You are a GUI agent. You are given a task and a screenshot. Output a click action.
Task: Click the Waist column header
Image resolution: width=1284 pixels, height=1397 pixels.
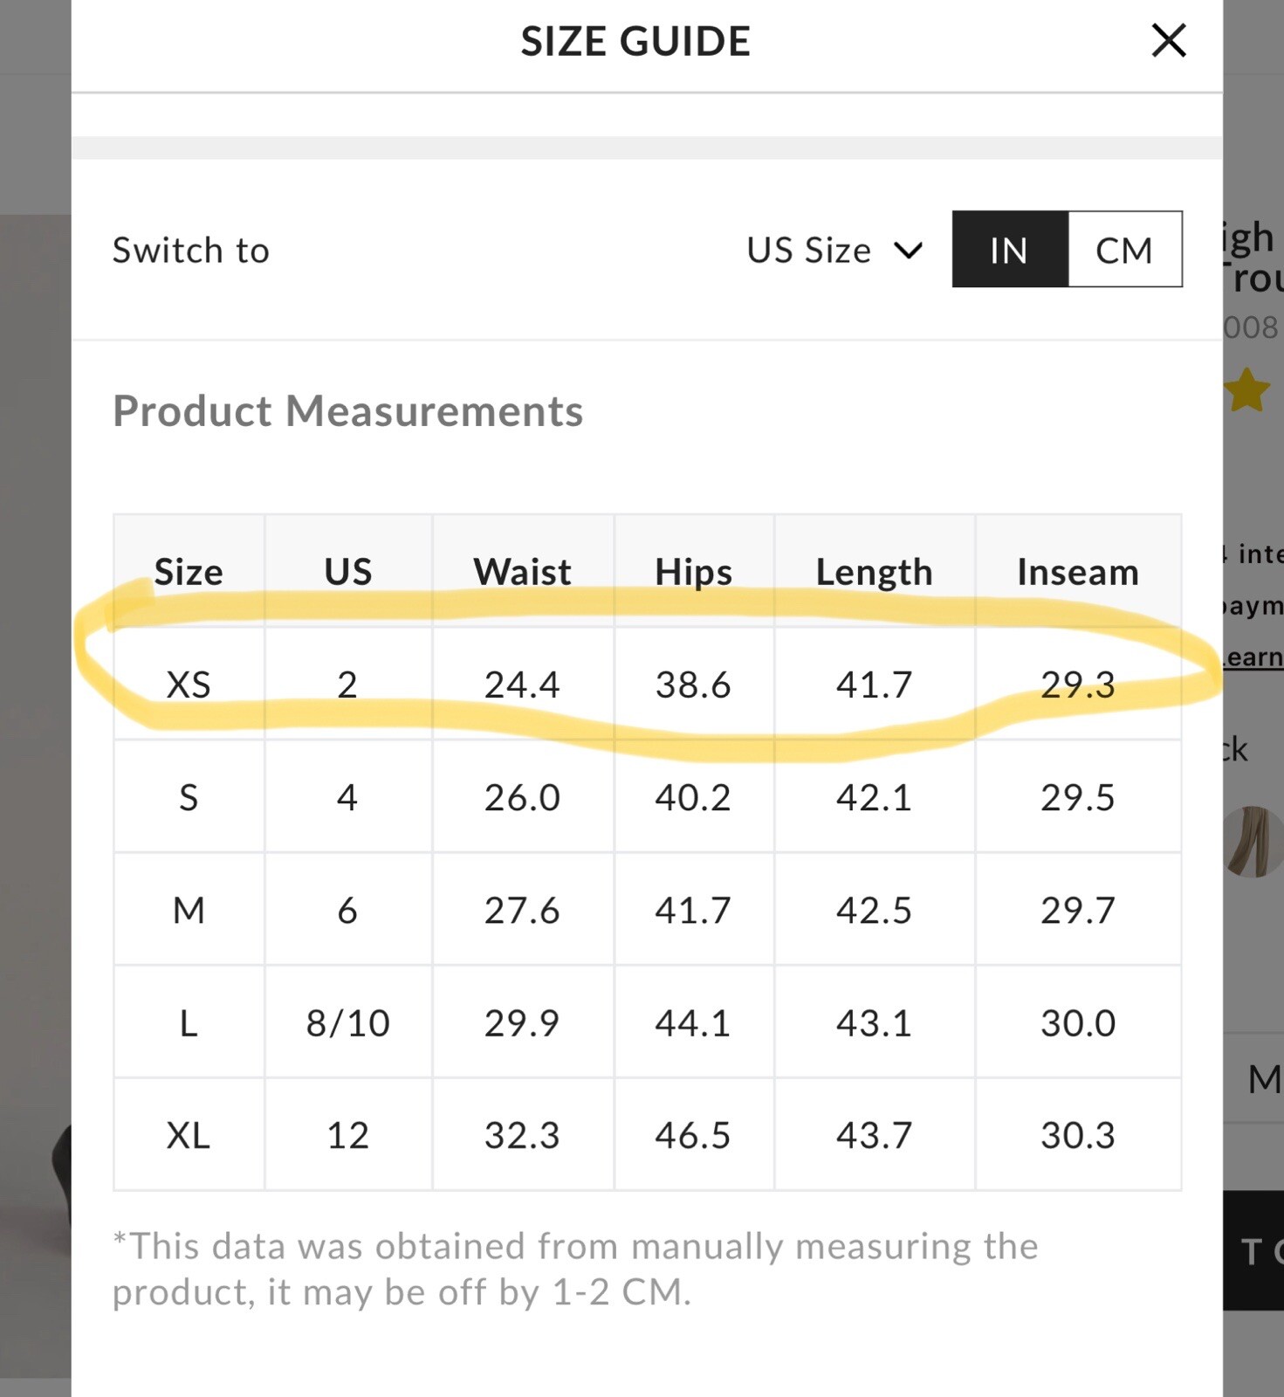(x=522, y=572)
